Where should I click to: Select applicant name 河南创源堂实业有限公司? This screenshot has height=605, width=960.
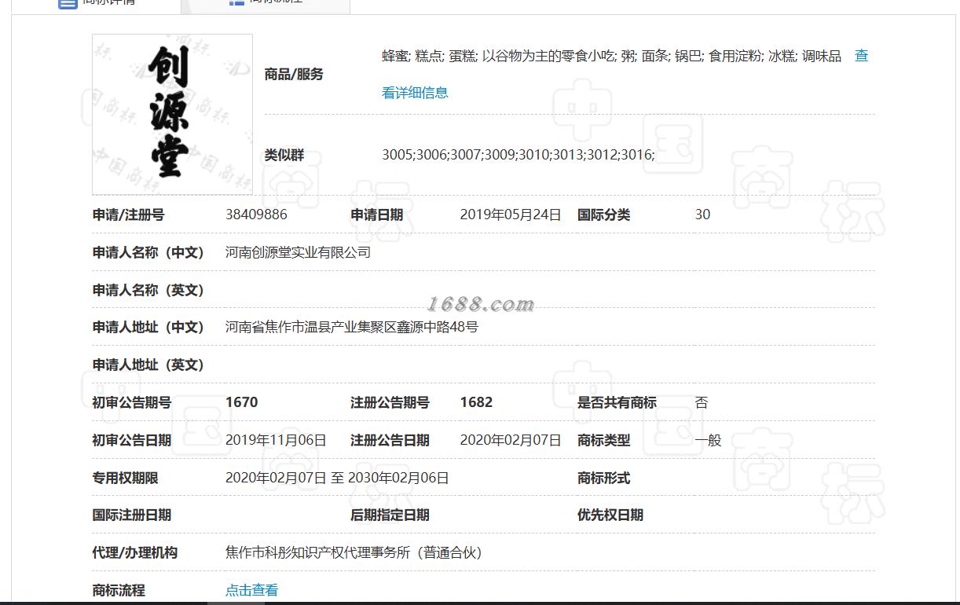tap(298, 252)
